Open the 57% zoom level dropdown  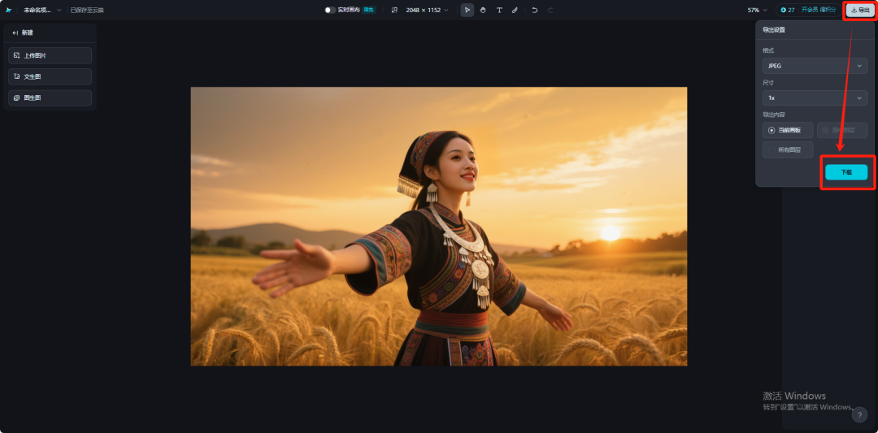coord(757,10)
